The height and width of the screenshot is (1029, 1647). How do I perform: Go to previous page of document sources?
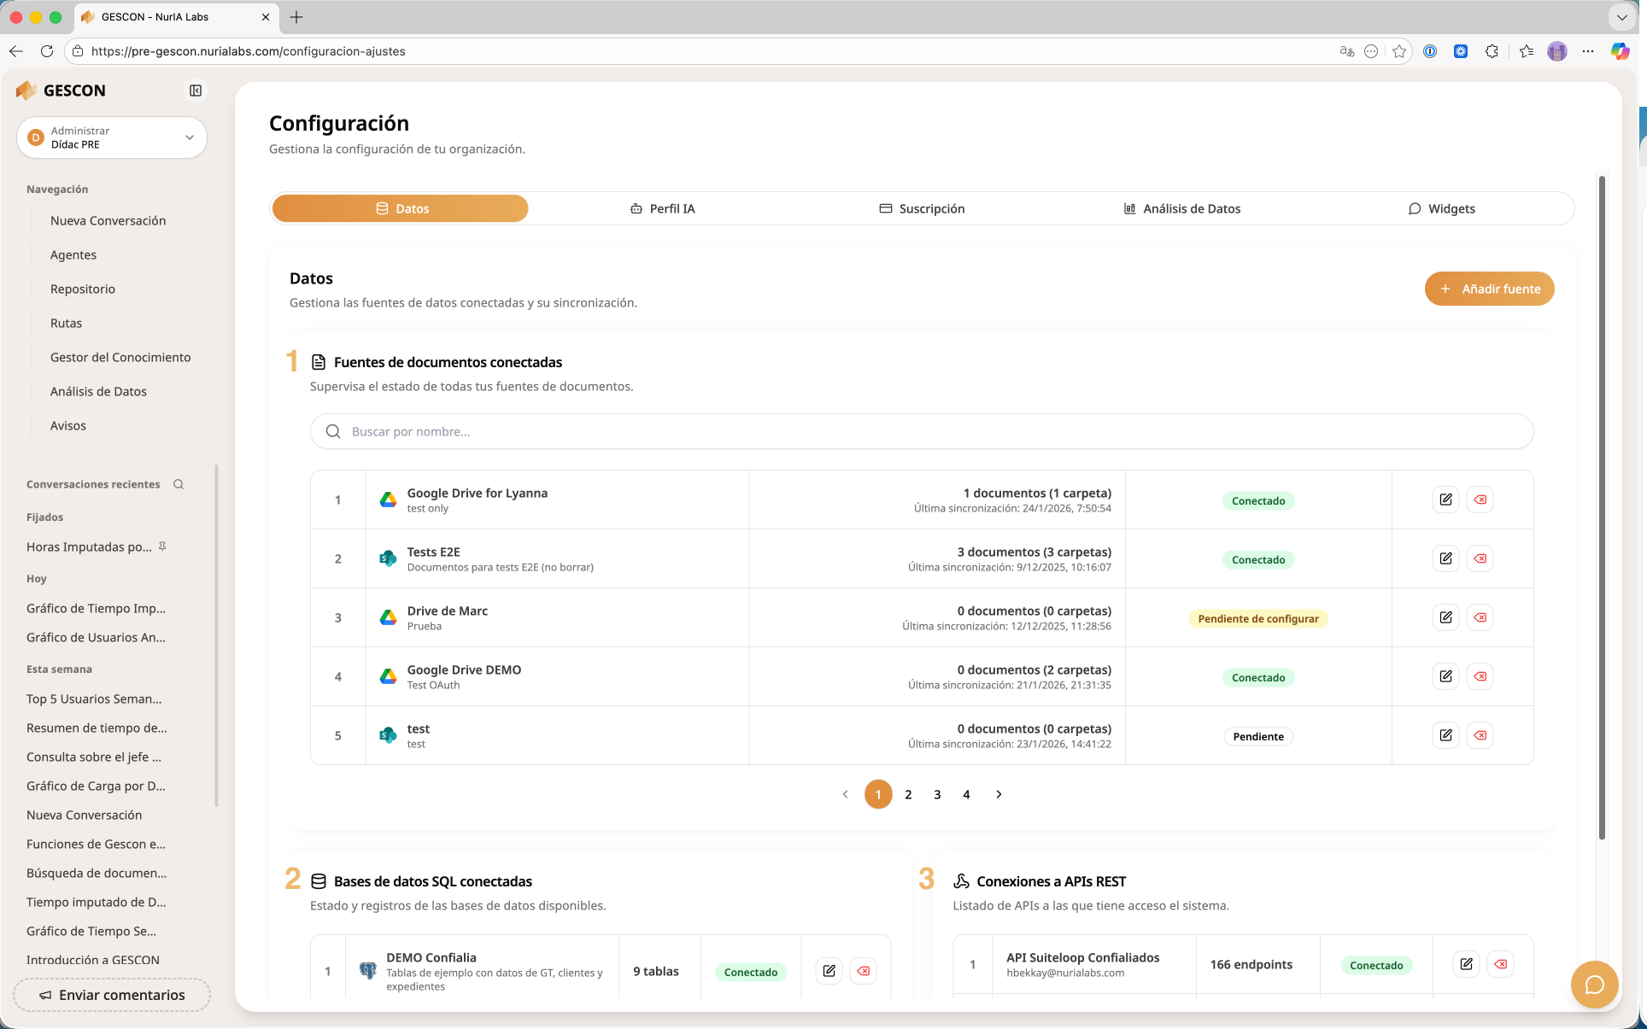point(845,794)
